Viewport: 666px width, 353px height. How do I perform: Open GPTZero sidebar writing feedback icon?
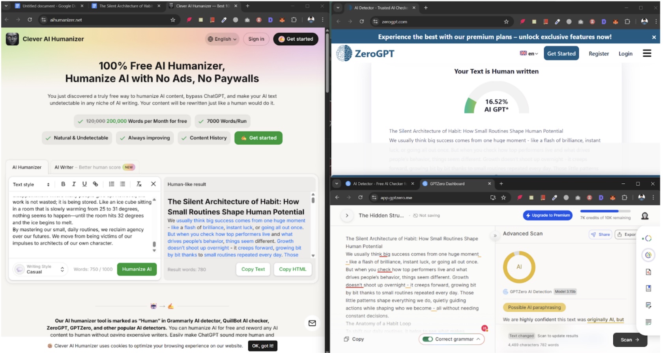point(648,305)
